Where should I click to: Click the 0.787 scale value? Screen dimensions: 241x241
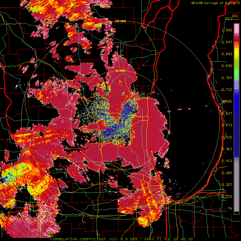click(x=227, y=78)
